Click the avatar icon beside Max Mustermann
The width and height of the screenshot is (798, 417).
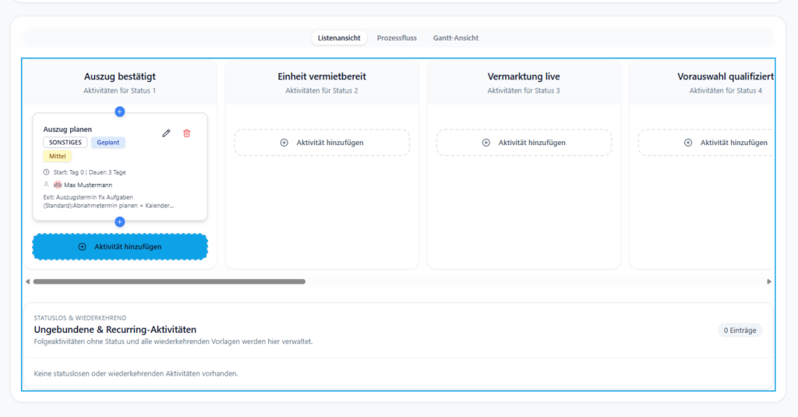[x=58, y=185]
